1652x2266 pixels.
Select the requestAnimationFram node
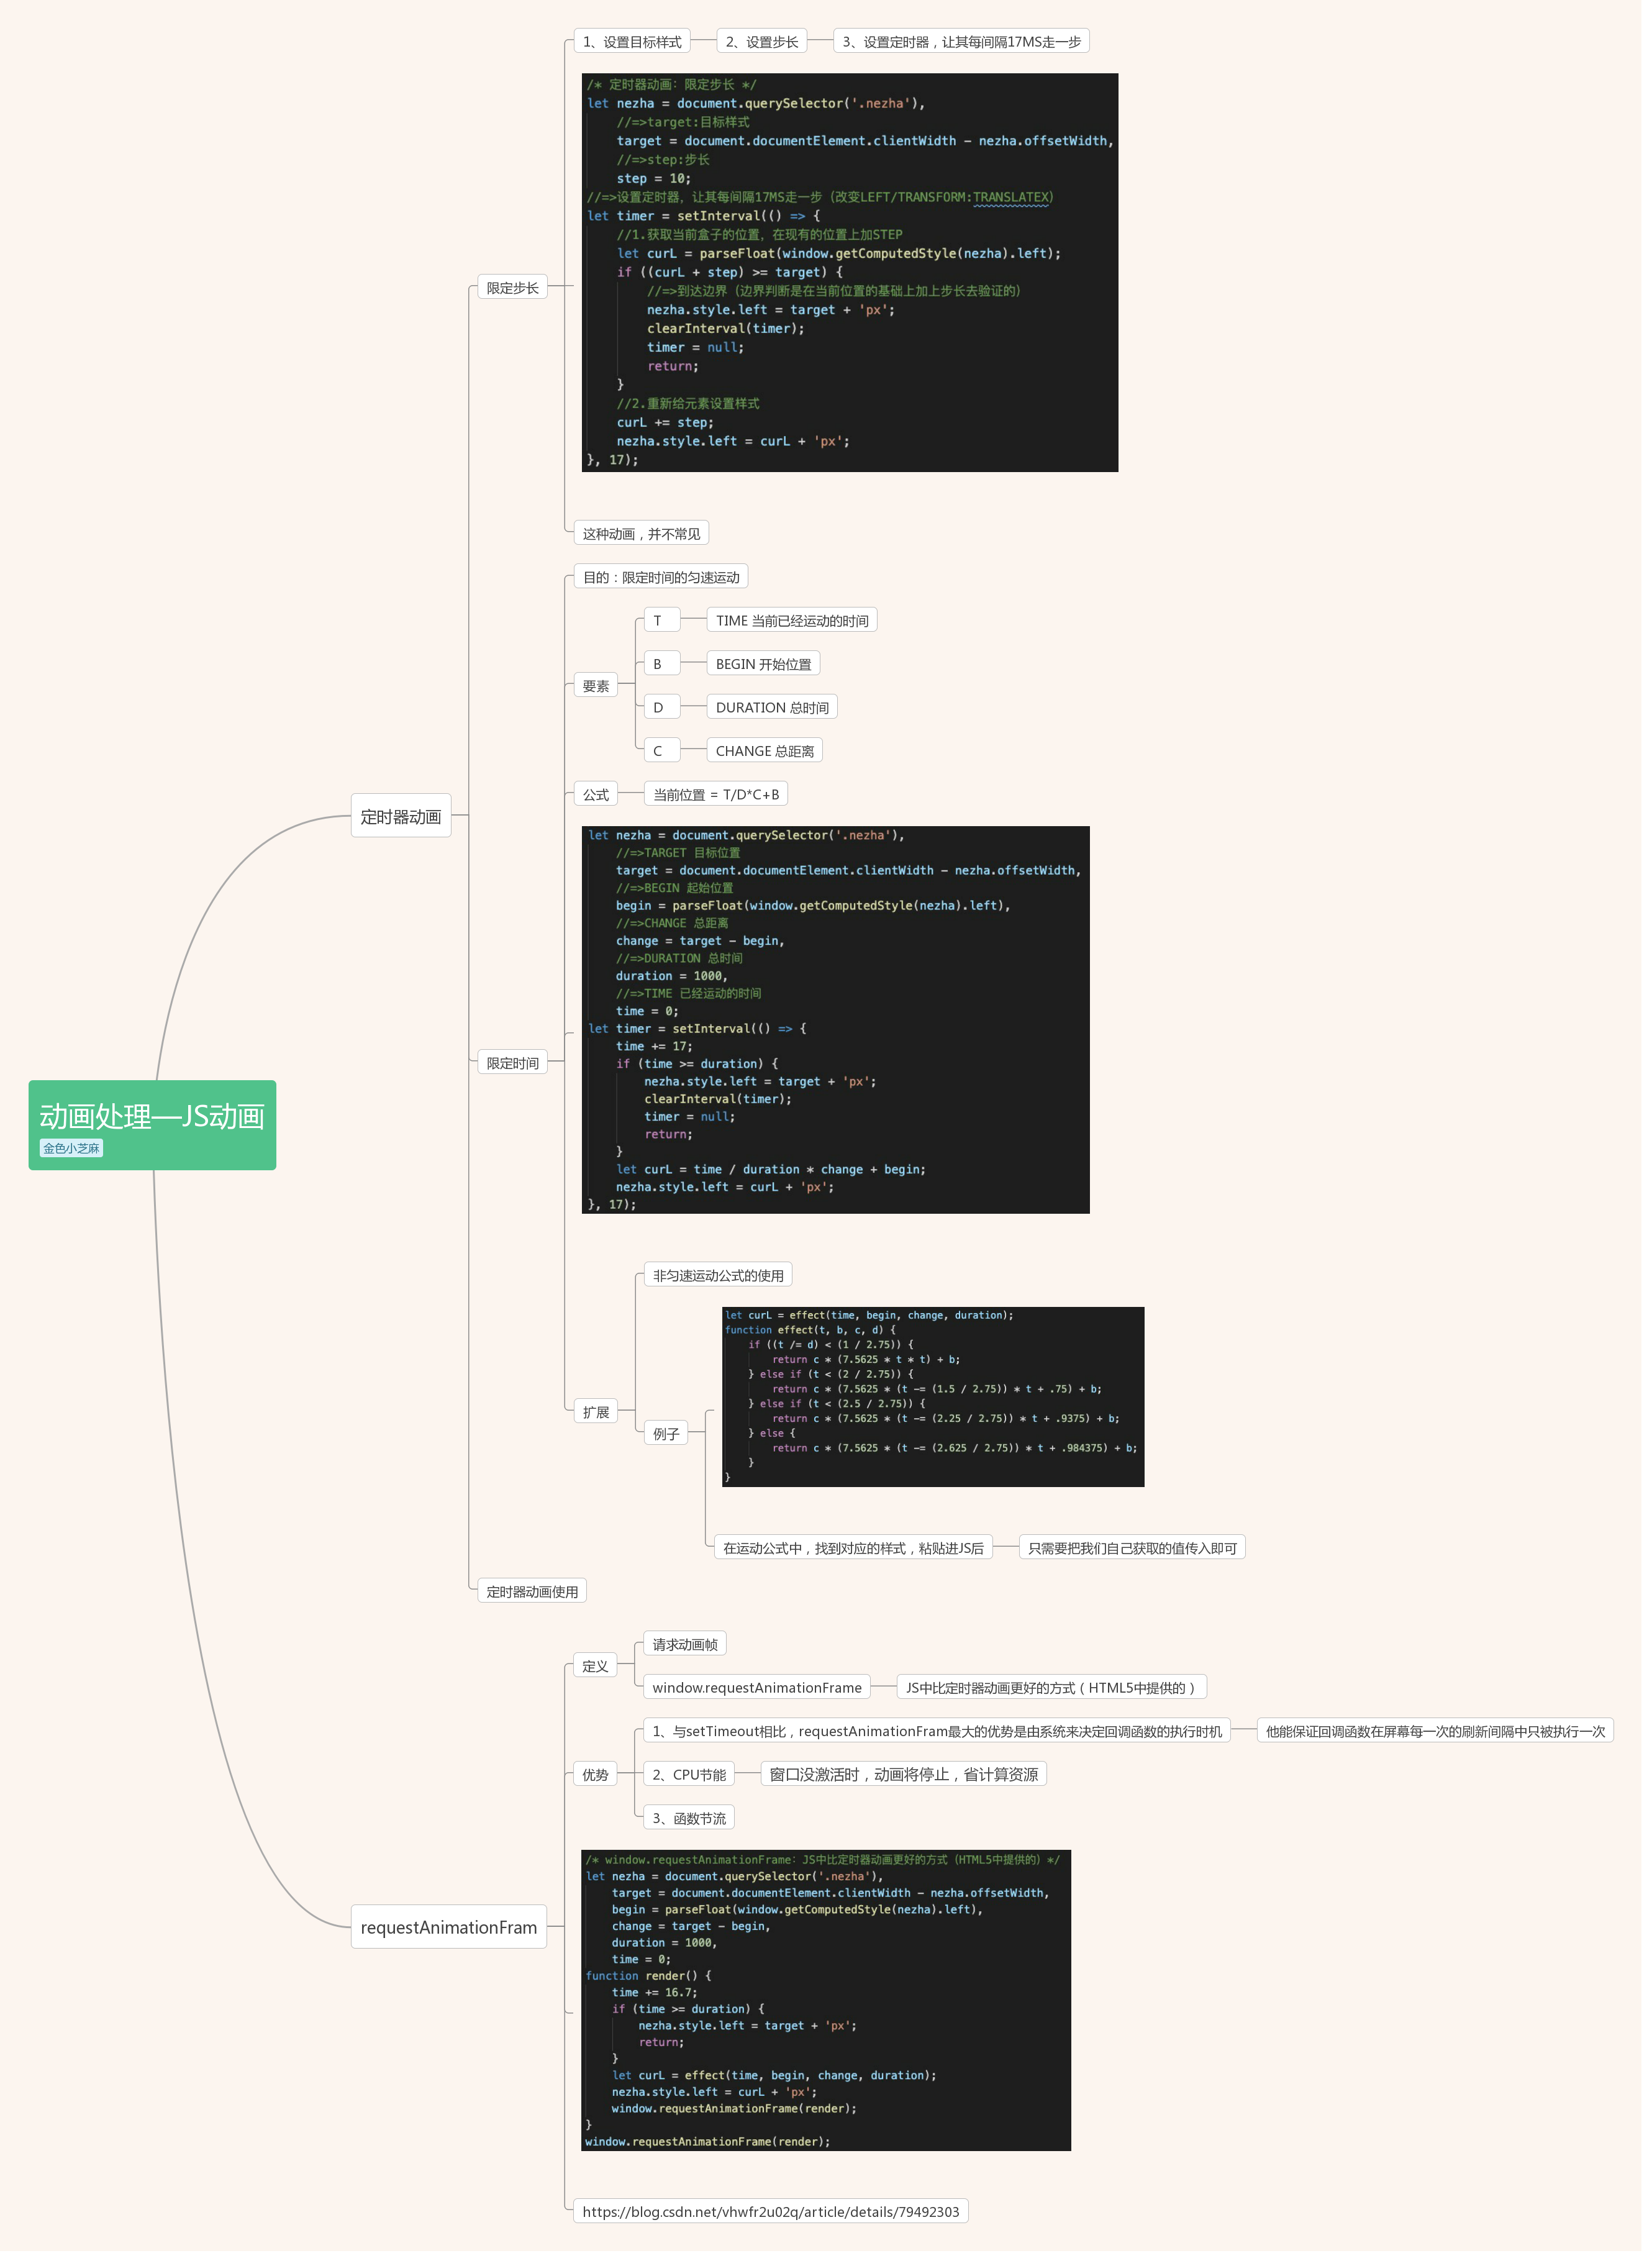pos(448,1926)
